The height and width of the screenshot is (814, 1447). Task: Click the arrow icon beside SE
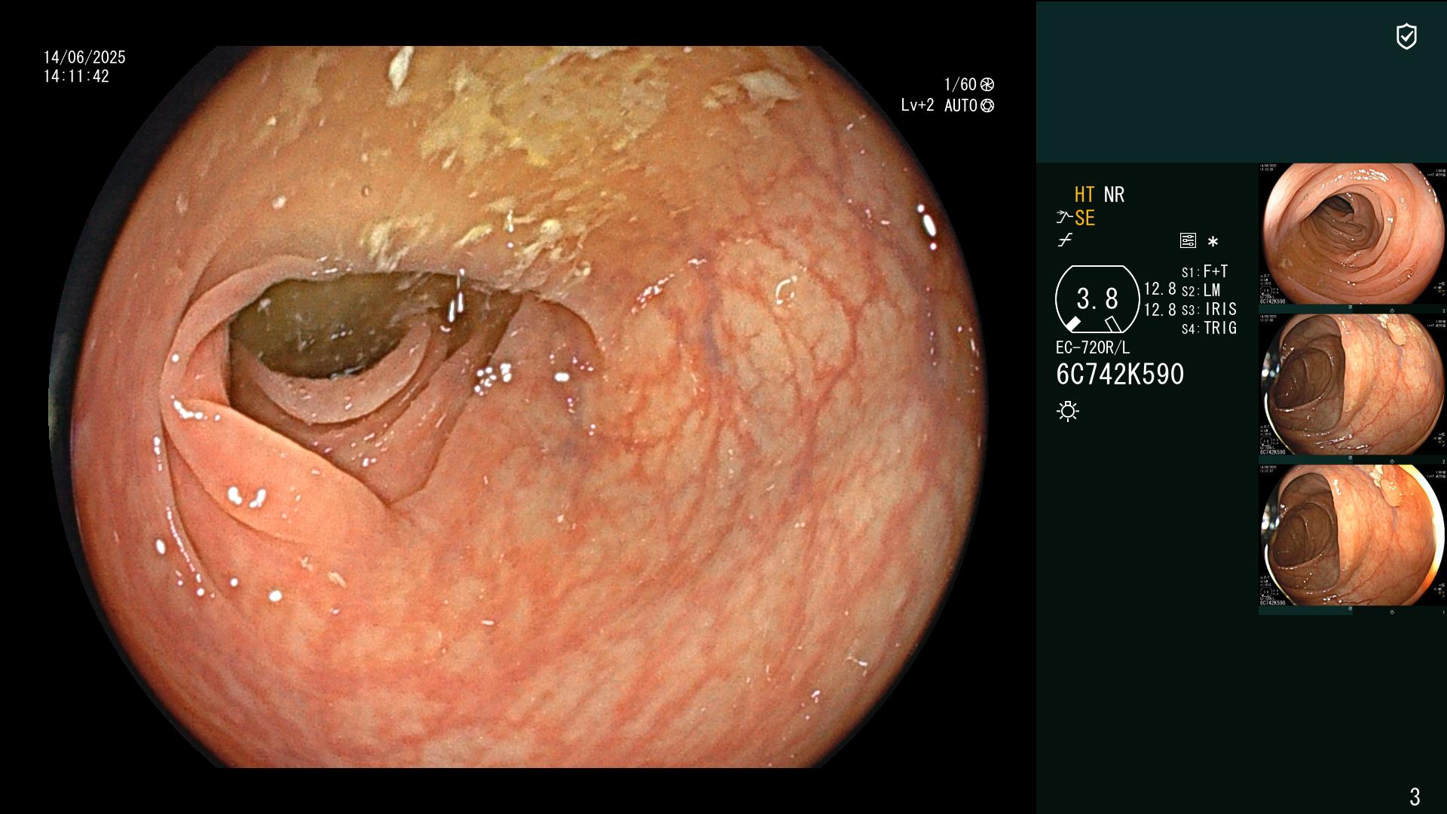1064,218
